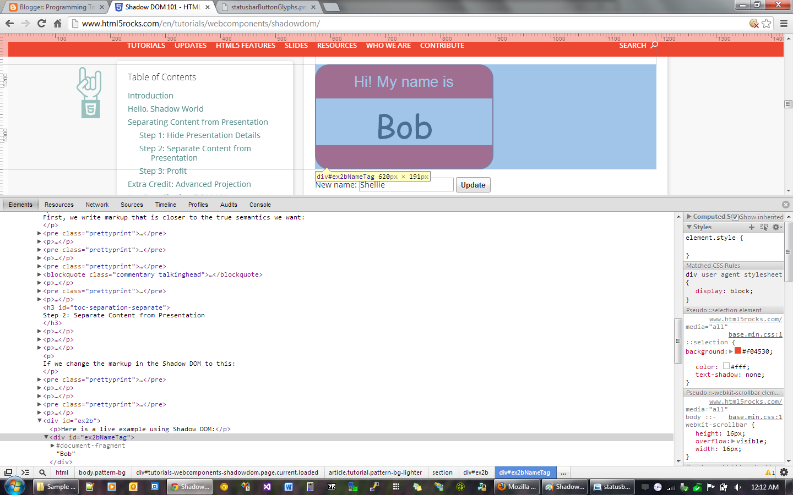Toggle the element state selection icon

764,227
